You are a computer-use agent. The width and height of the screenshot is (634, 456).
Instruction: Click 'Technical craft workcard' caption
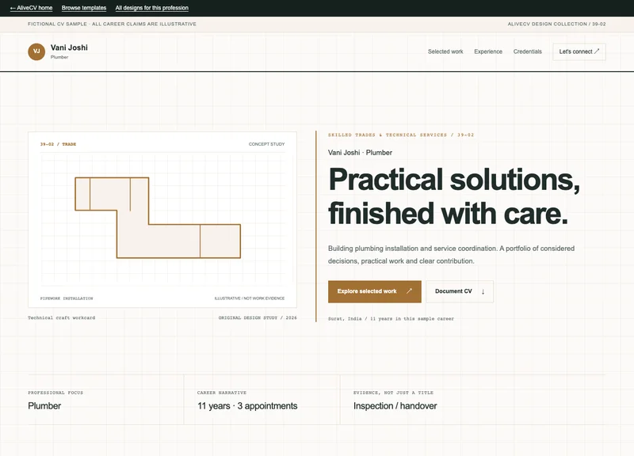(62, 317)
